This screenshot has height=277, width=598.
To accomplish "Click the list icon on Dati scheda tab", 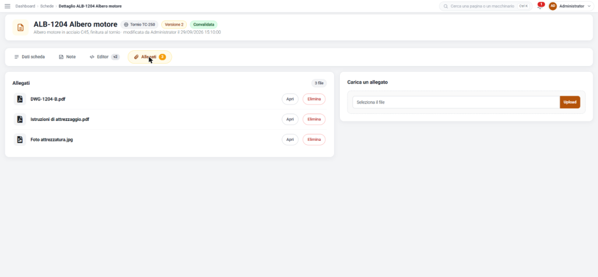I will coord(17,57).
